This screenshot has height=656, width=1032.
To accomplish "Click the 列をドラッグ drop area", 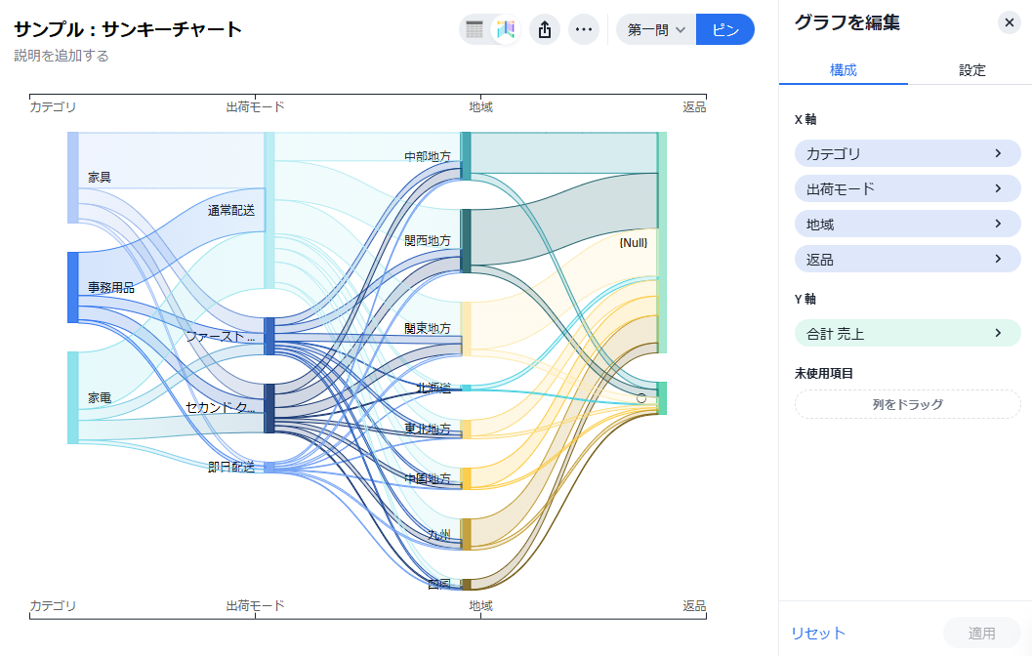I will [x=907, y=404].
